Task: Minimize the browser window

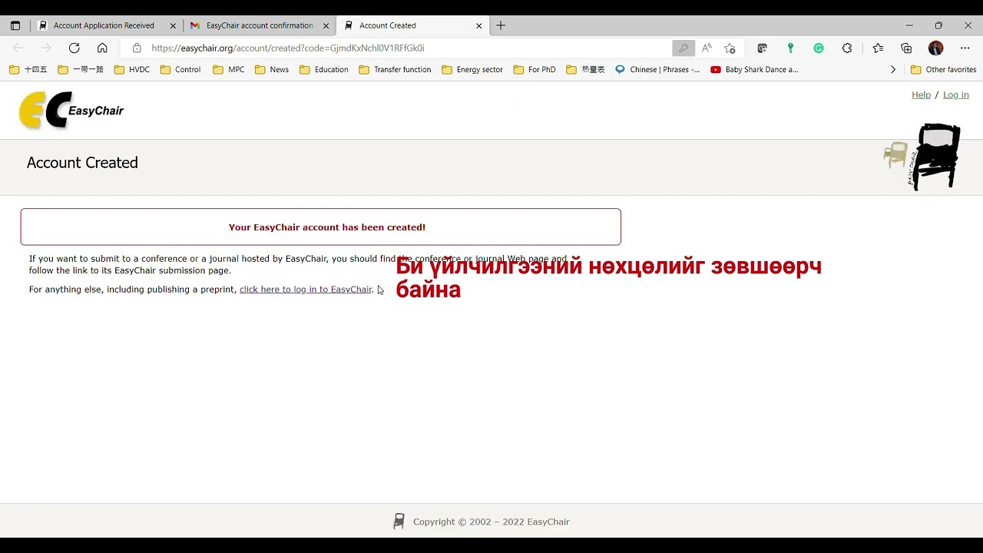Action: 909,25
